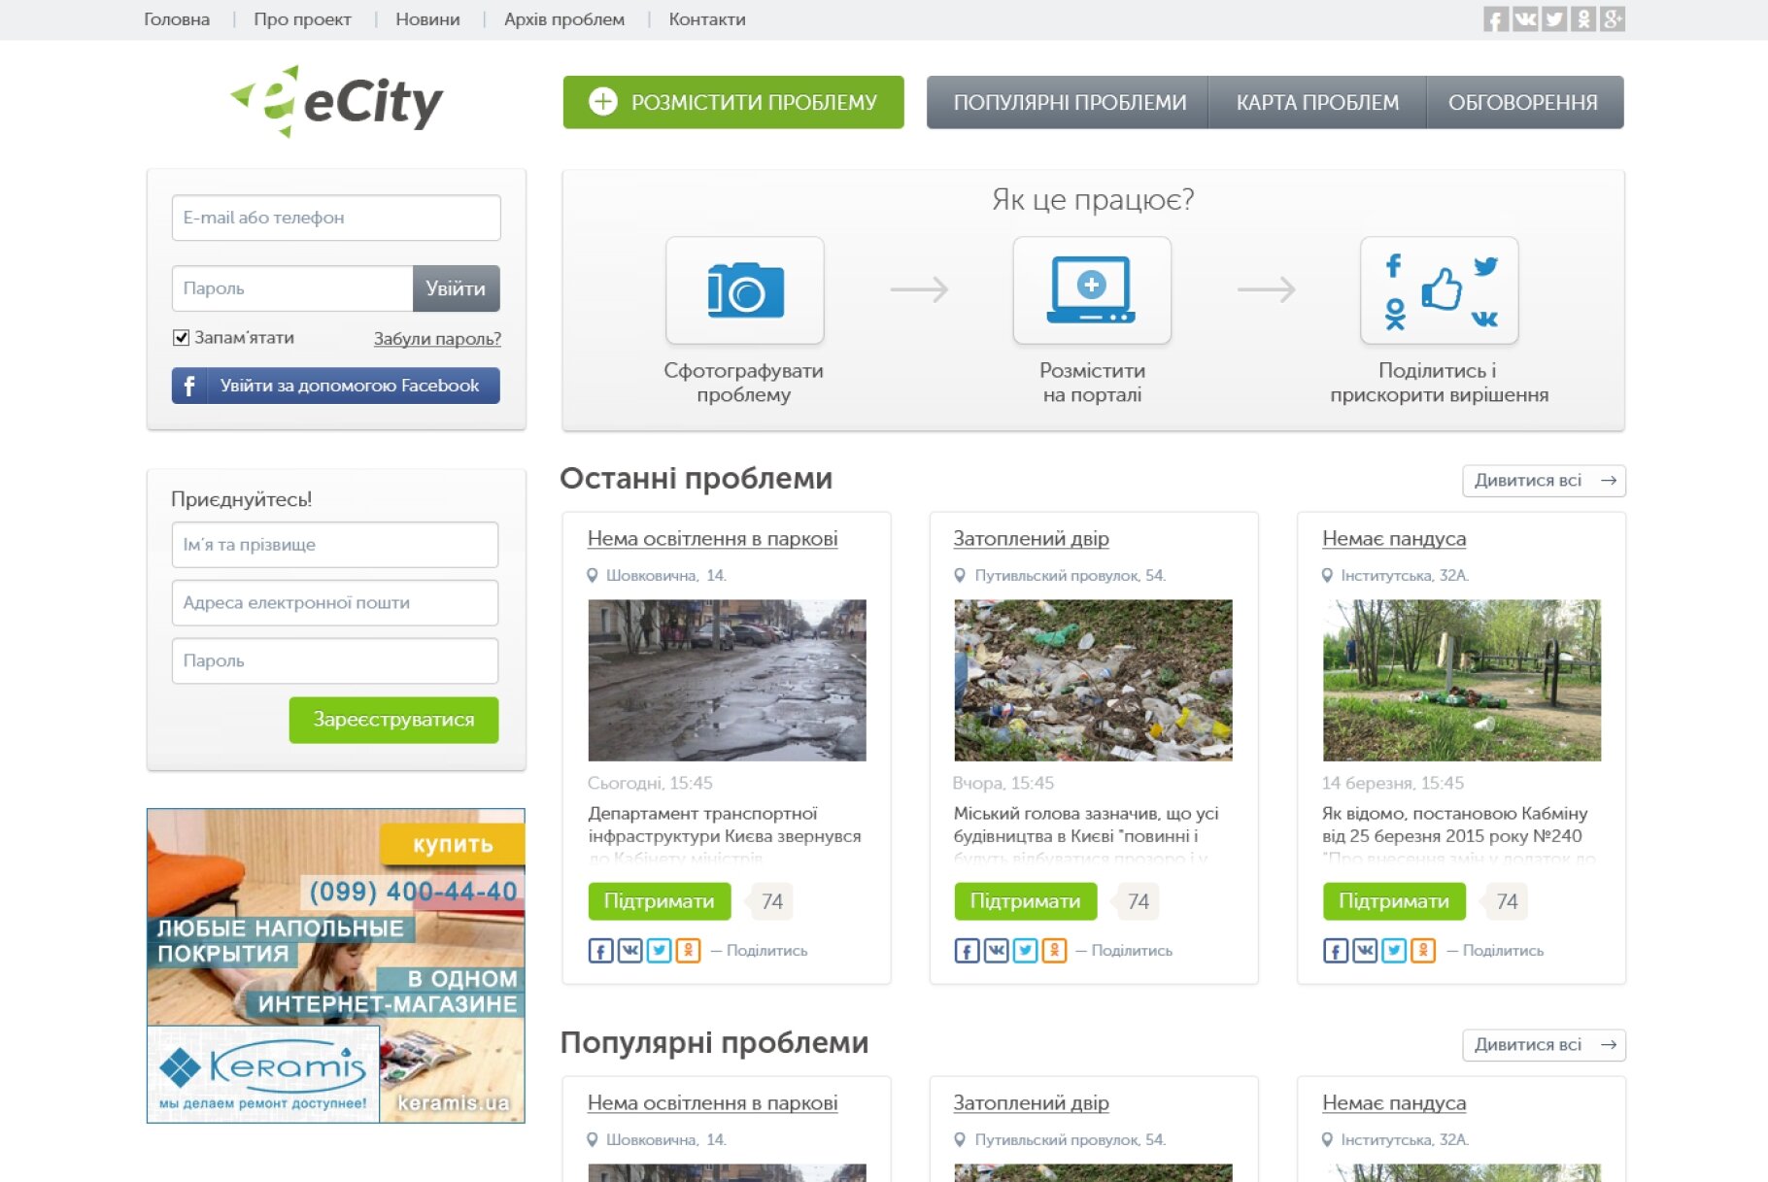Share 'Затоплений двір' on Twitter
This screenshot has width=1768, height=1182.
[x=1025, y=950]
